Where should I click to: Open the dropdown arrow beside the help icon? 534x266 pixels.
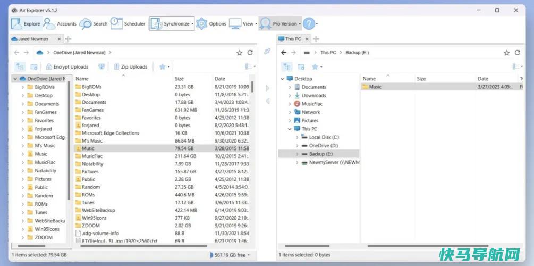click(x=317, y=24)
